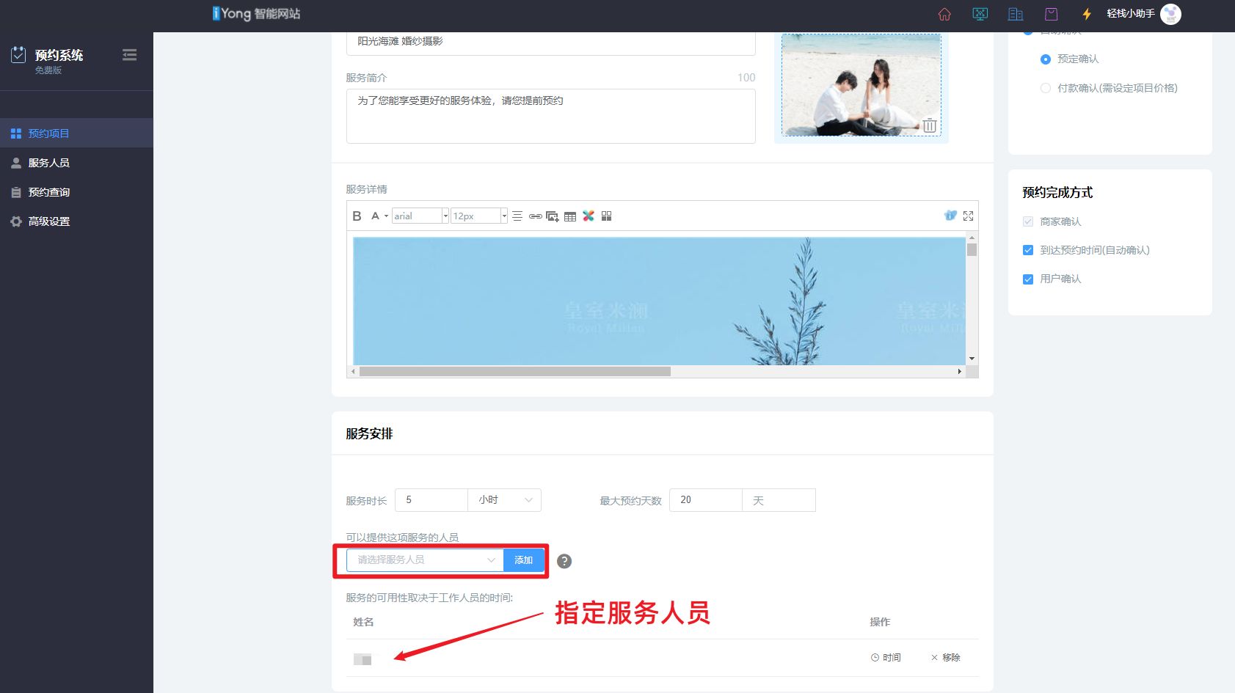Screen dimensions: 1235x693
Task: Click the 最大预约天数 input with value 20
Action: [706, 500]
